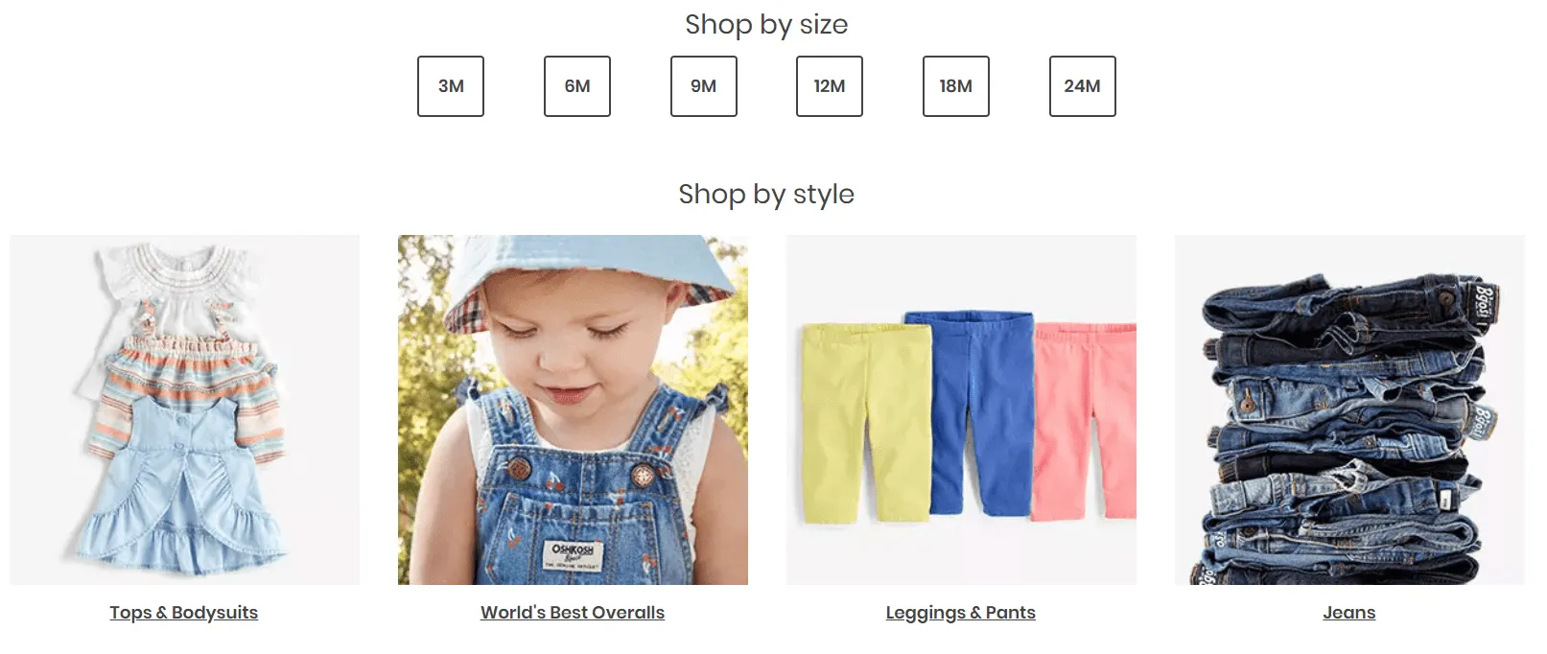The width and height of the screenshot is (1547, 654).
Task: Open World's Best Overalls link
Action: [x=573, y=613]
